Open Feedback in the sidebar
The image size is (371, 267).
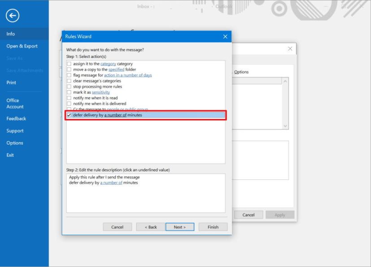(x=16, y=118)
